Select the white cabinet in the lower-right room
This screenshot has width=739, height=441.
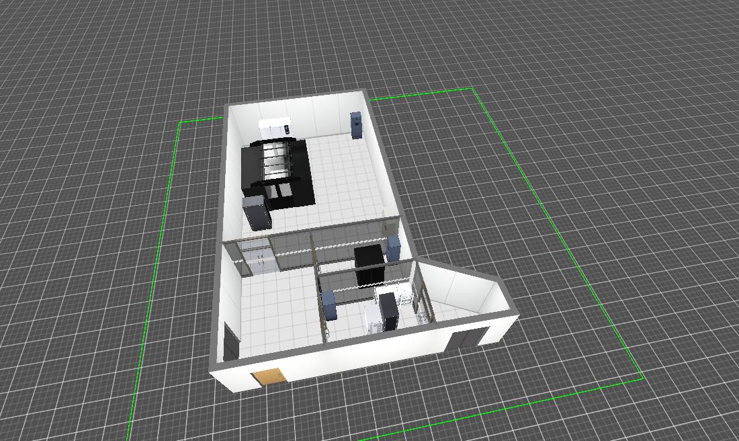[x=372, y=319]
